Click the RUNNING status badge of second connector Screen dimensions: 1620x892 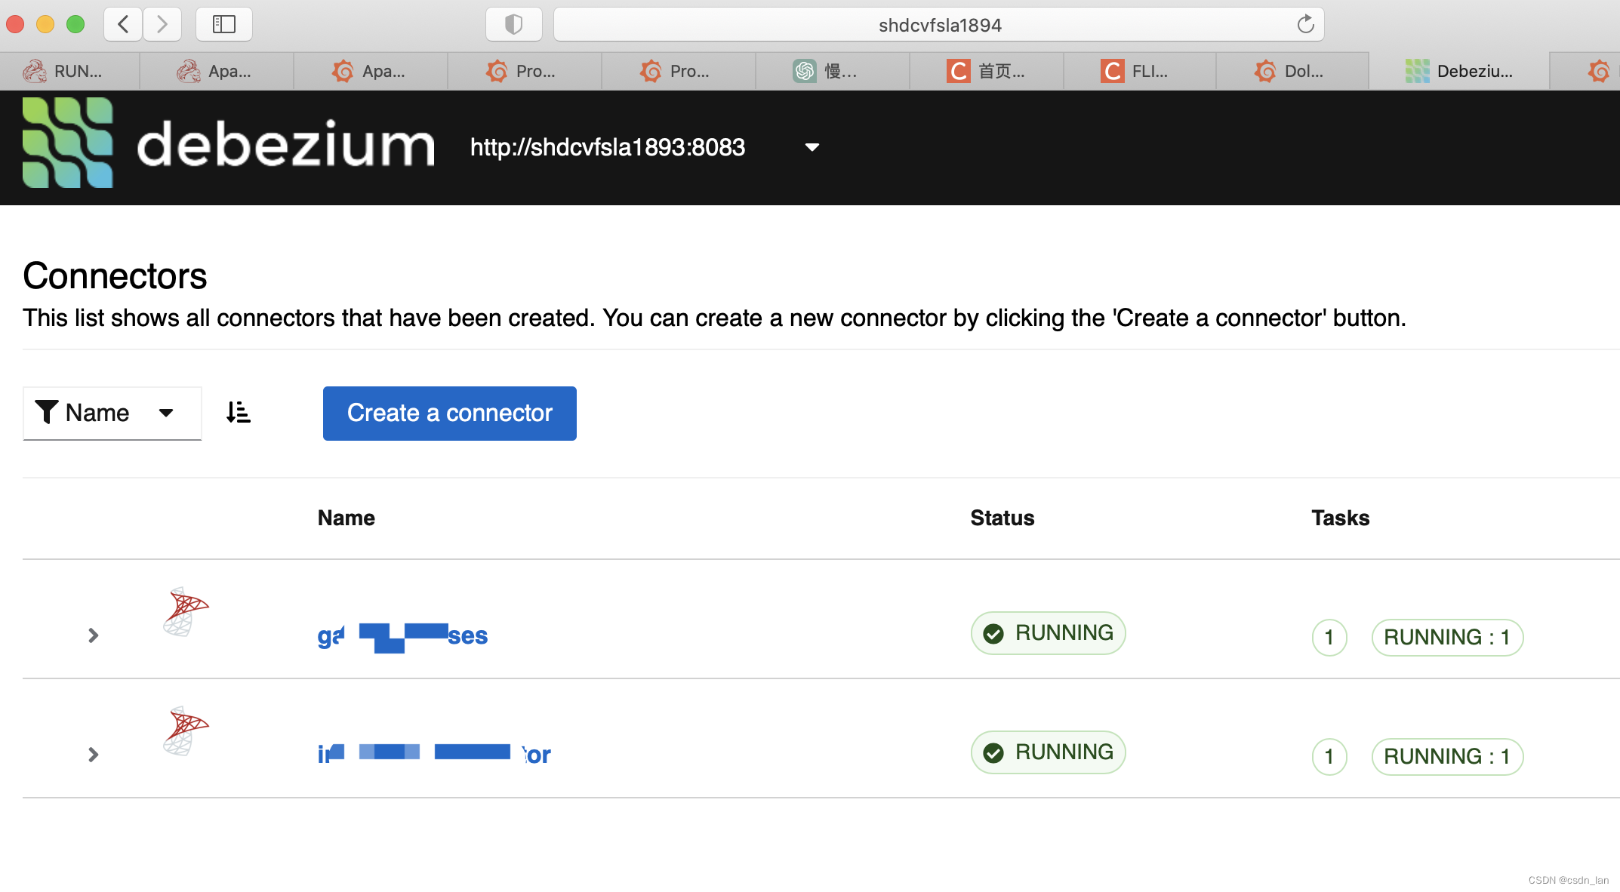[1049, 752]
